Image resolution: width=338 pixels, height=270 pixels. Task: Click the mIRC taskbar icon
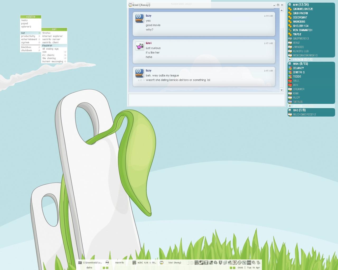tap(135, 263)
